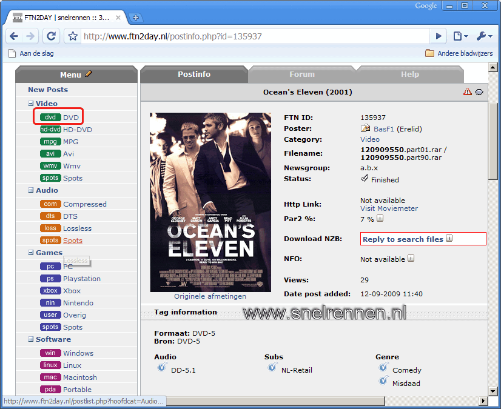The width and height of the screenshot is (501, 409).
Task: Click the orange dts badge
Action: [50, 216]
